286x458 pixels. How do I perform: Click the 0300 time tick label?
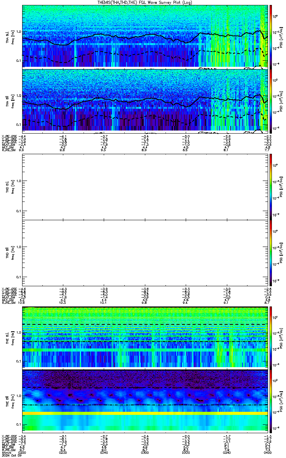click(x=145, y=452)
